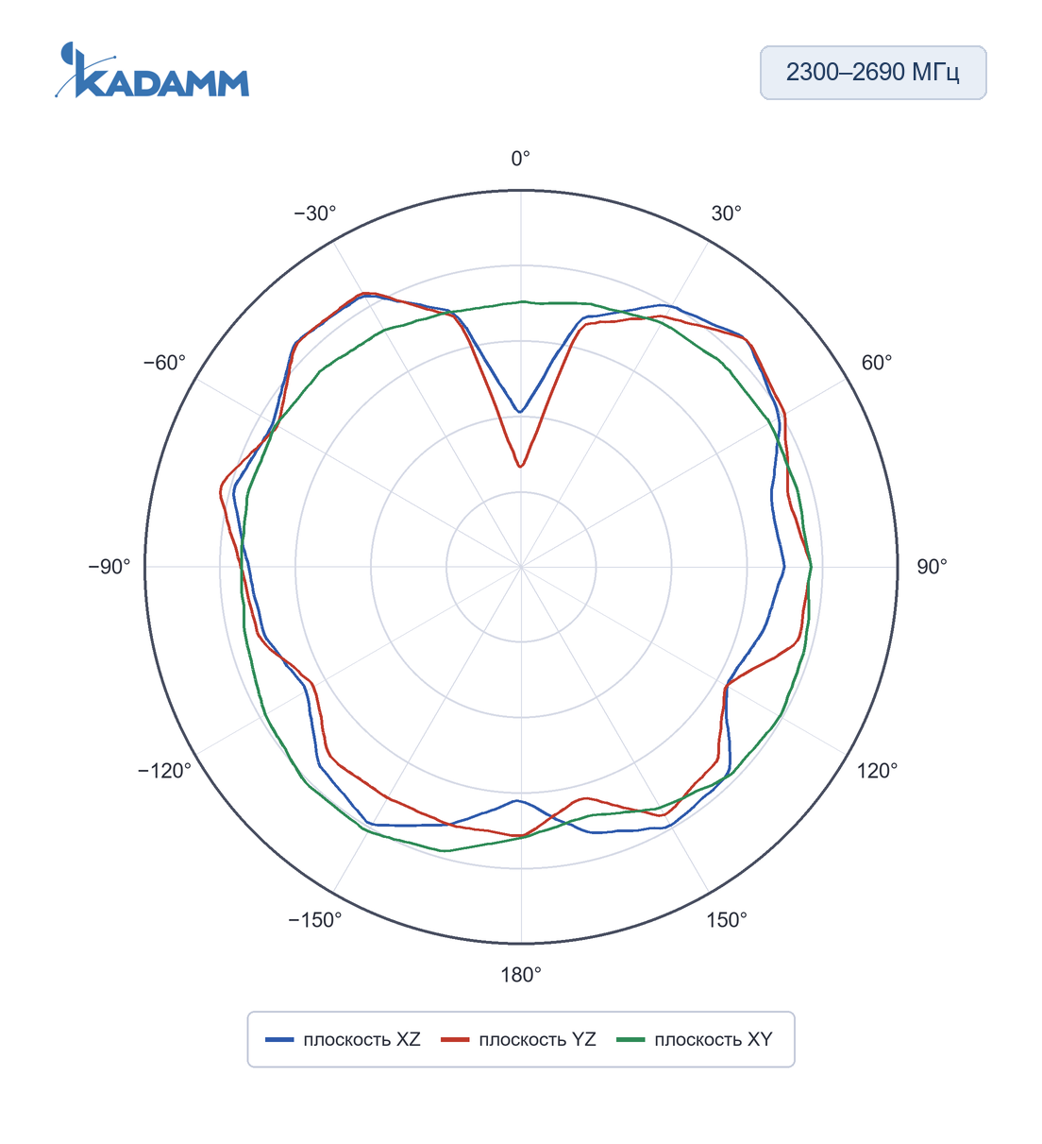Toggle the плоскость YZ legend entry
Viewport: 1042px width, 1144px height.
pos(519,1040)
